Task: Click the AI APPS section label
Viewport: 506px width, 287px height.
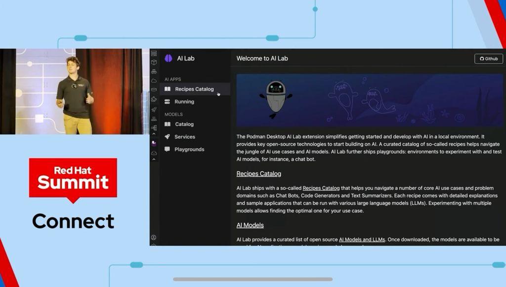Action: click(172, 80)
